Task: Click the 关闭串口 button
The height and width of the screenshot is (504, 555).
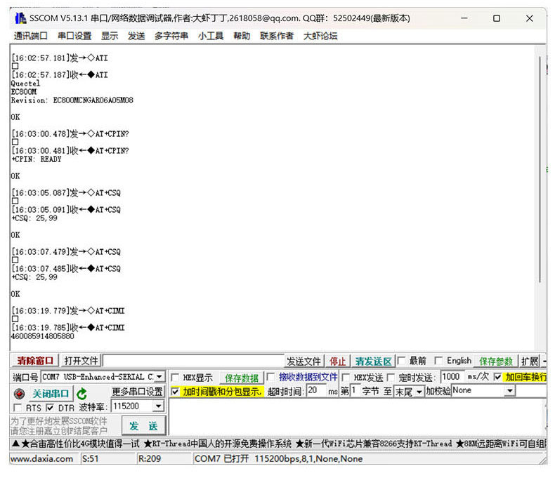Action: 51,394
